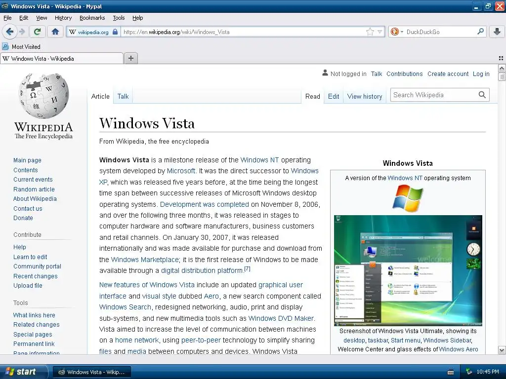The width and height of the screenshot is (506, 379).
Task: Open the Help menu in the menu bar
Action: (x=137, y=18)
